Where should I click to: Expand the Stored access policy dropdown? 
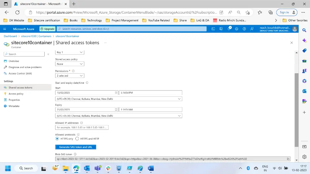(x=69, y=64)
